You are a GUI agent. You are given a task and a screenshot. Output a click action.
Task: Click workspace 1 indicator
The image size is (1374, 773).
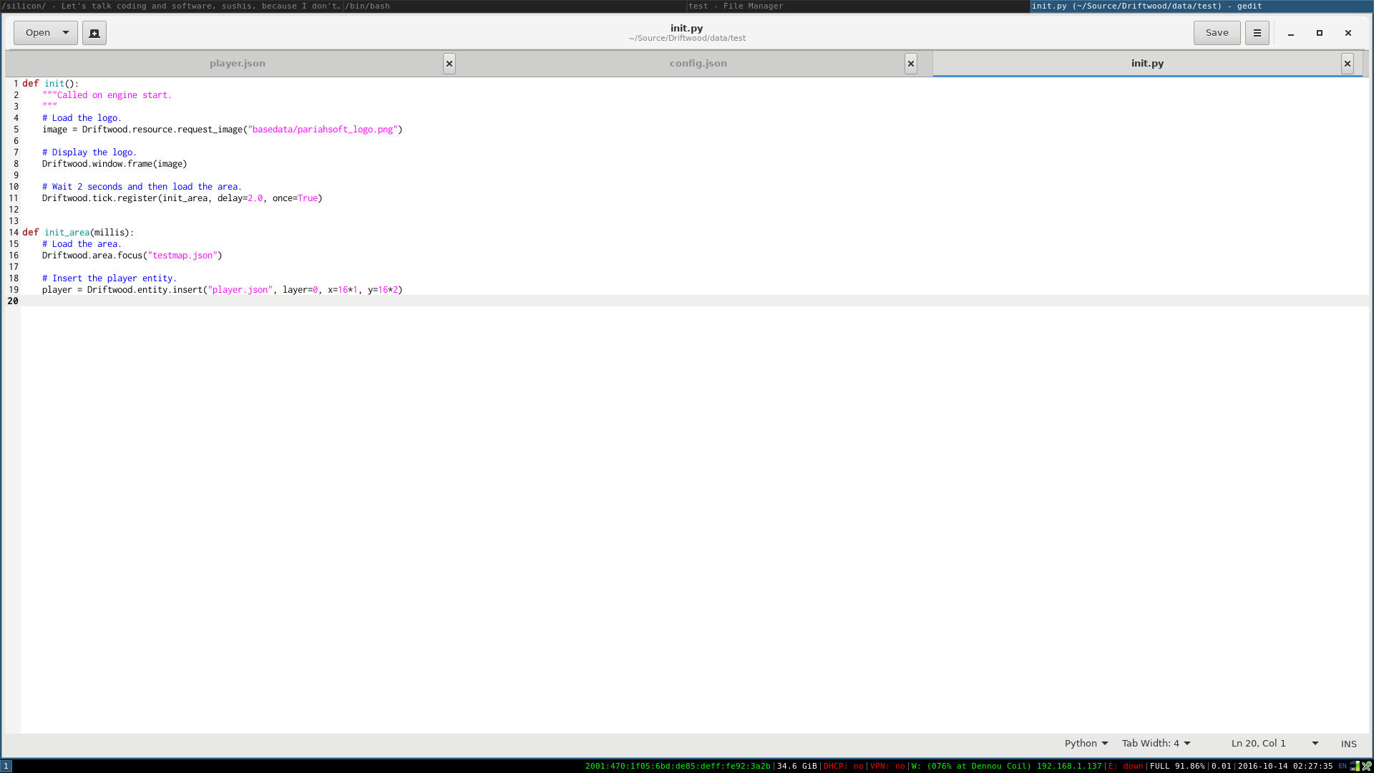click(x=6, y=766)
